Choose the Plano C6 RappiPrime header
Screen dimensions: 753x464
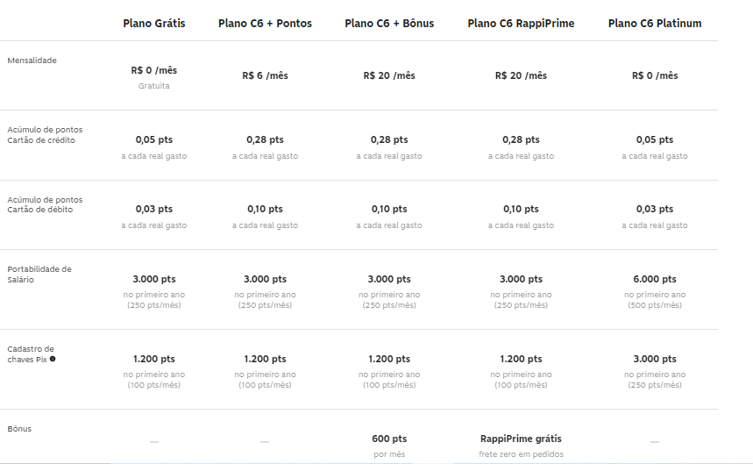(x=521, y=24)
